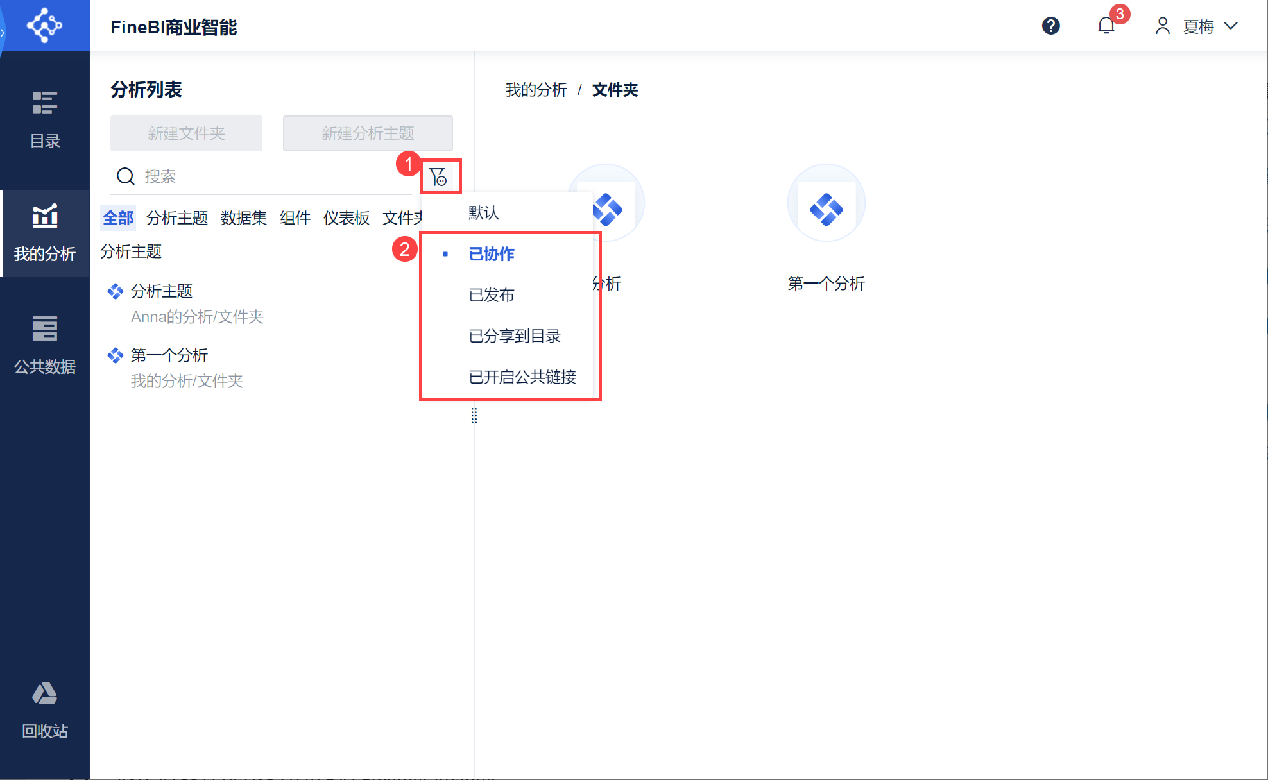The width and height of the screenshot is (1268, 780).
Task: Click the FineBI logo icon
Action: (44, 26)
